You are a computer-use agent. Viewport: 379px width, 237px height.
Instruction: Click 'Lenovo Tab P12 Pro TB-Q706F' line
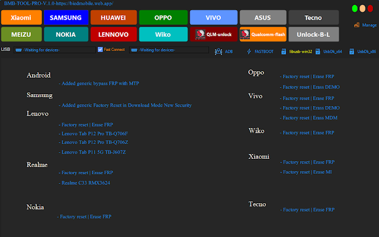[94, 133]
